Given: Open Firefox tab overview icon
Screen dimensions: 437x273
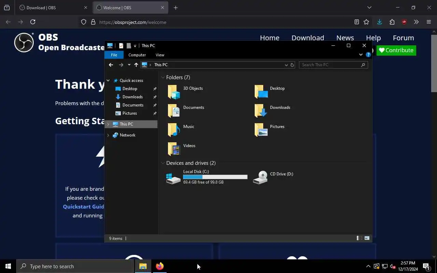Looking at the screenshot, I should pyautogui.click(x=7, y=8).
